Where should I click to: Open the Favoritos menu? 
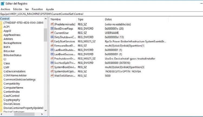pyautogui.click(x=37, y=9)
